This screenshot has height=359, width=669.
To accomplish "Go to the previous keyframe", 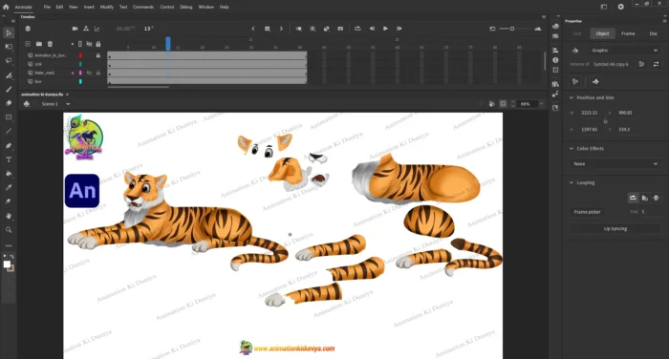I will 253,29.
